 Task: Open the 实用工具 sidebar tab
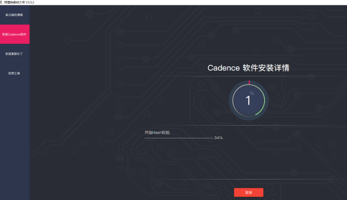14,73
